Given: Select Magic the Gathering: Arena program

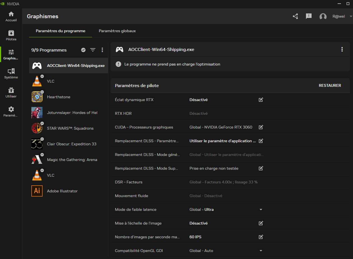Looking at the screenshot, I should [69, 160].
